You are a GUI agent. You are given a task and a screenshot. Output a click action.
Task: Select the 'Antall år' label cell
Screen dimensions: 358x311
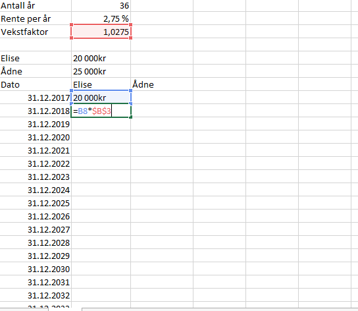pos(36,5)
